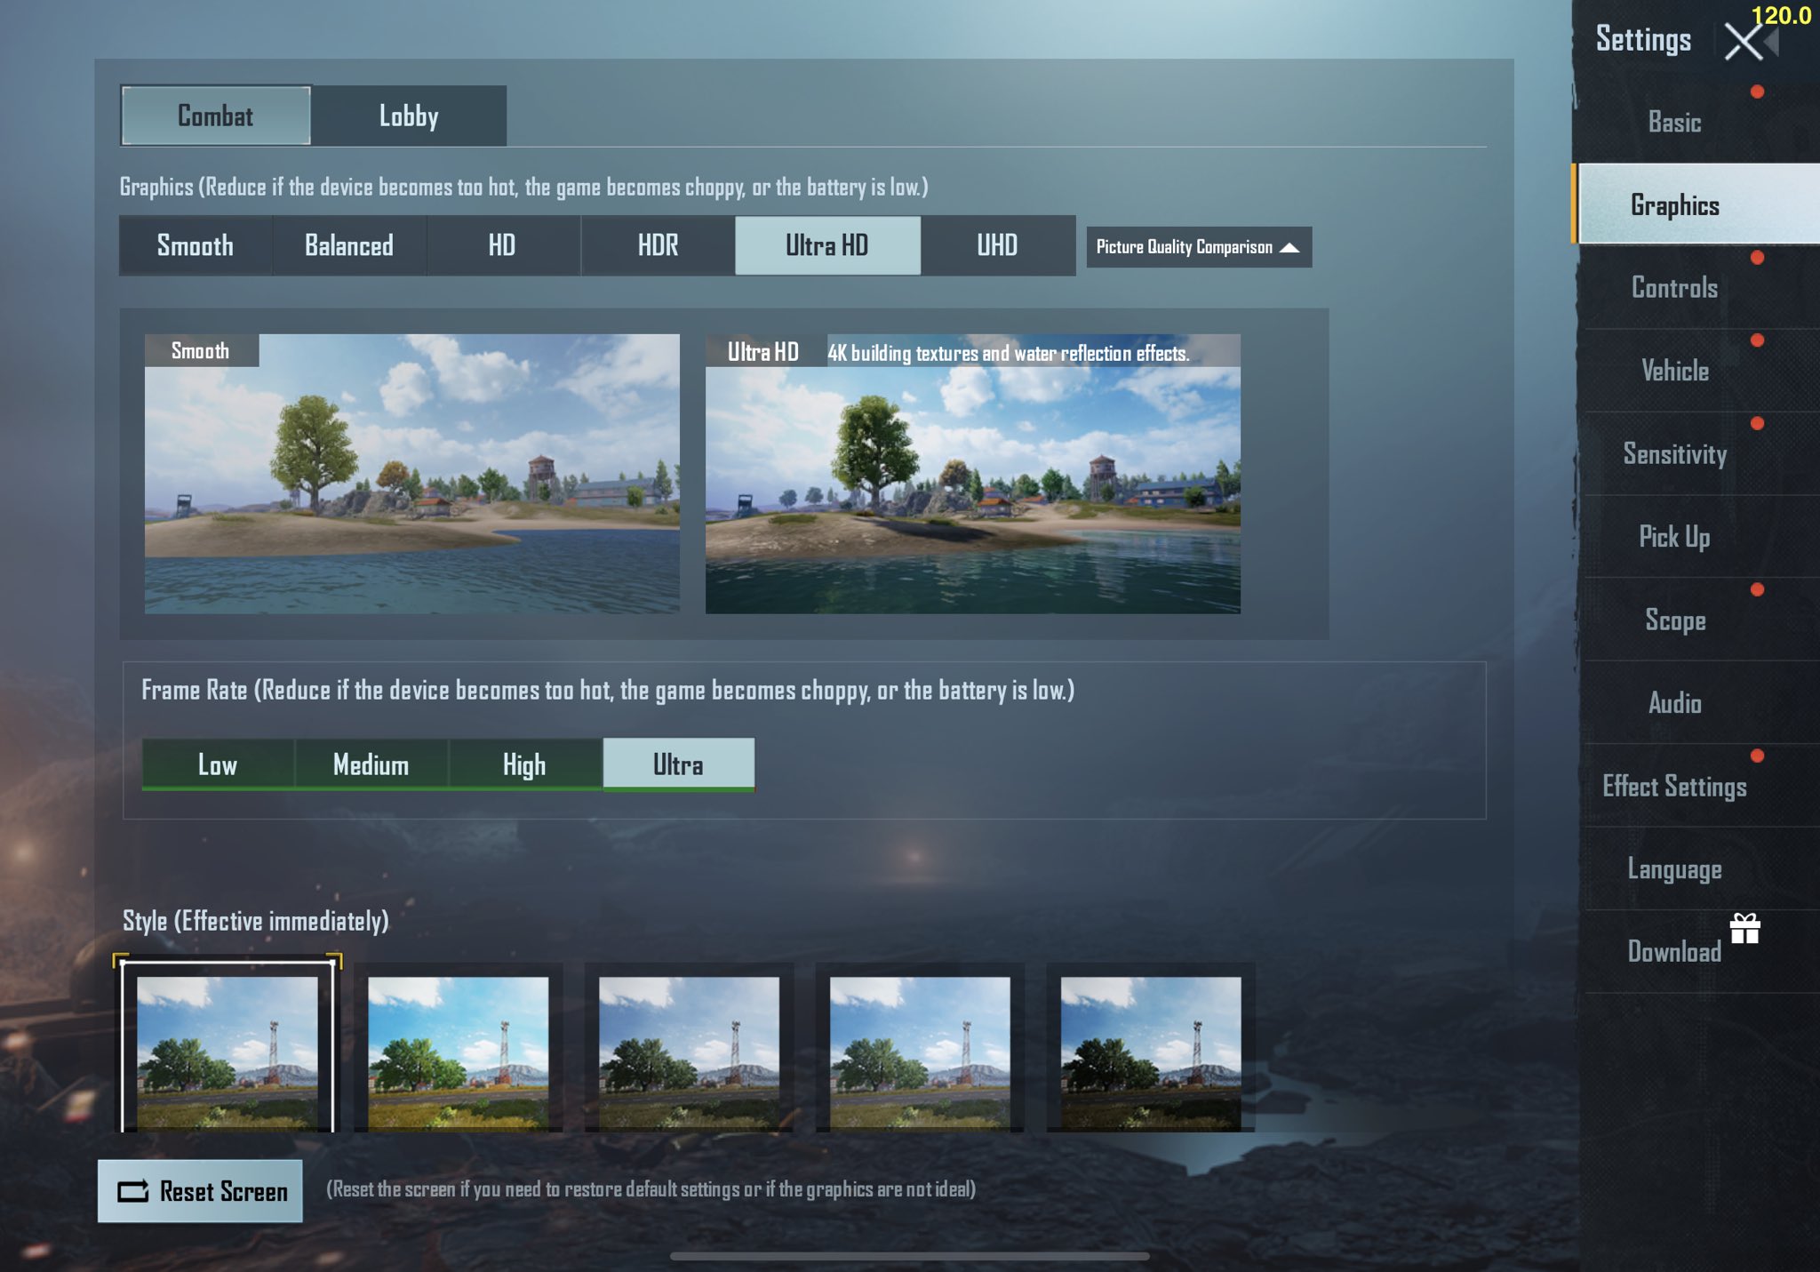This screenshot has height=1272, width=1820.
Task: Select HDR graphics quality option
Action: 657,246
